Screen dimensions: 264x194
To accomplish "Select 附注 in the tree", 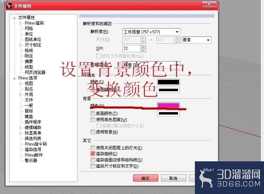I will (x=29, y=56).
